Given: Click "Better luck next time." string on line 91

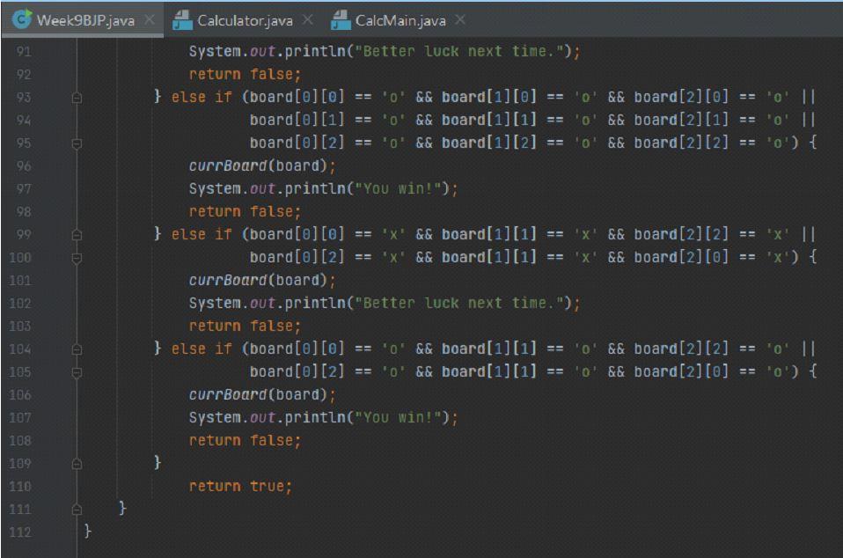Looking at the screenshot, I should pos(459,52).
